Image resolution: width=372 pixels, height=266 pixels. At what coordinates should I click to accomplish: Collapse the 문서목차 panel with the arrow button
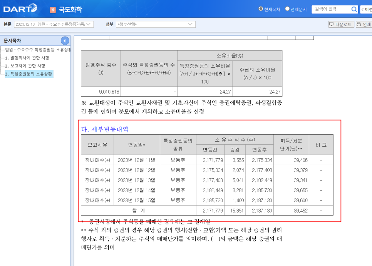tap(65, 41)
